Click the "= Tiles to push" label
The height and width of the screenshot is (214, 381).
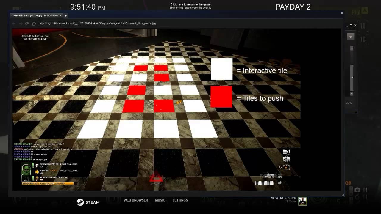point(260,98)
